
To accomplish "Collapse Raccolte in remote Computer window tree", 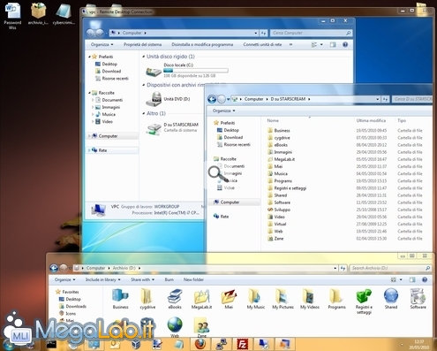I will (89, 93).
